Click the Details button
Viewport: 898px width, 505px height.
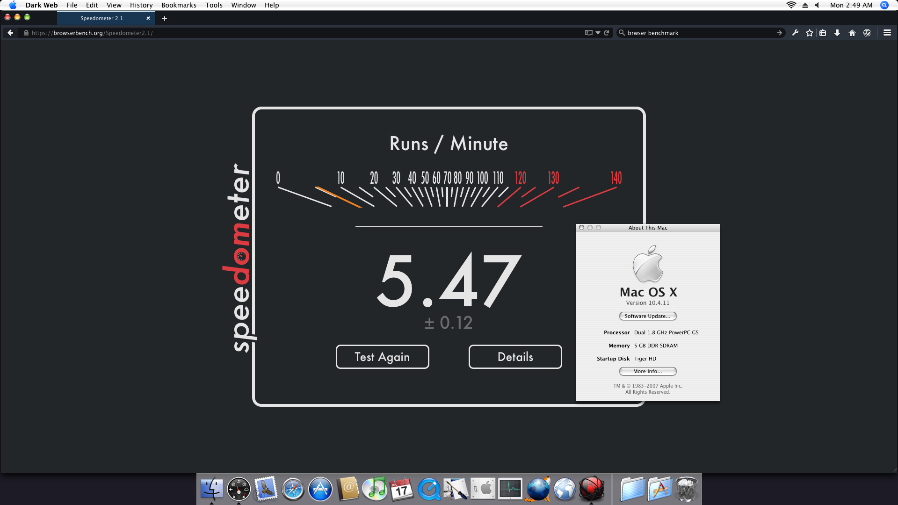tap(515, 357)
